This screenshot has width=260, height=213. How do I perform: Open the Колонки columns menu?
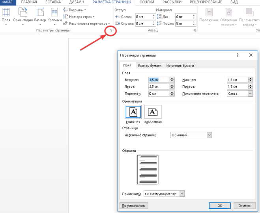(x=54, y=17)
